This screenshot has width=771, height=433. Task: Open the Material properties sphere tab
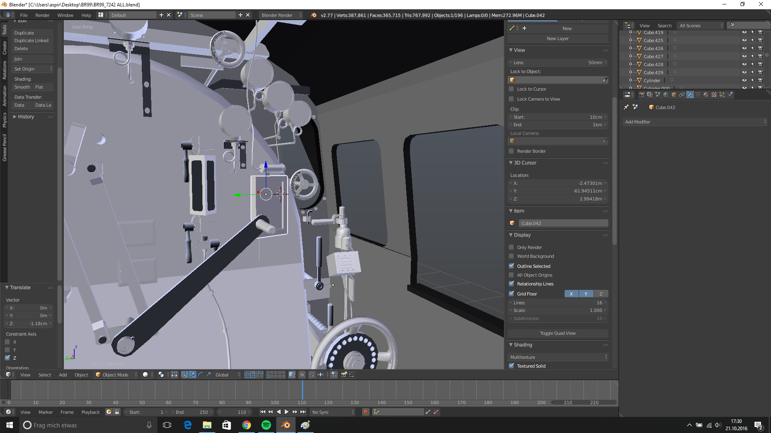click(706, 95)
